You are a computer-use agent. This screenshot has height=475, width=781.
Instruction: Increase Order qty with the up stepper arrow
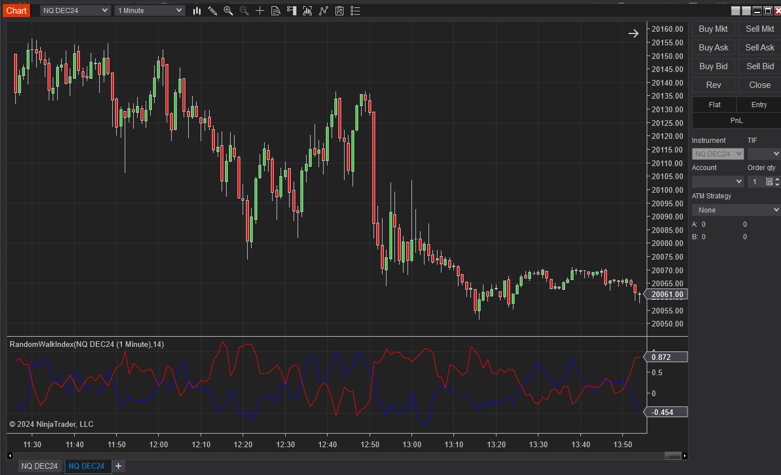(777, 179)
